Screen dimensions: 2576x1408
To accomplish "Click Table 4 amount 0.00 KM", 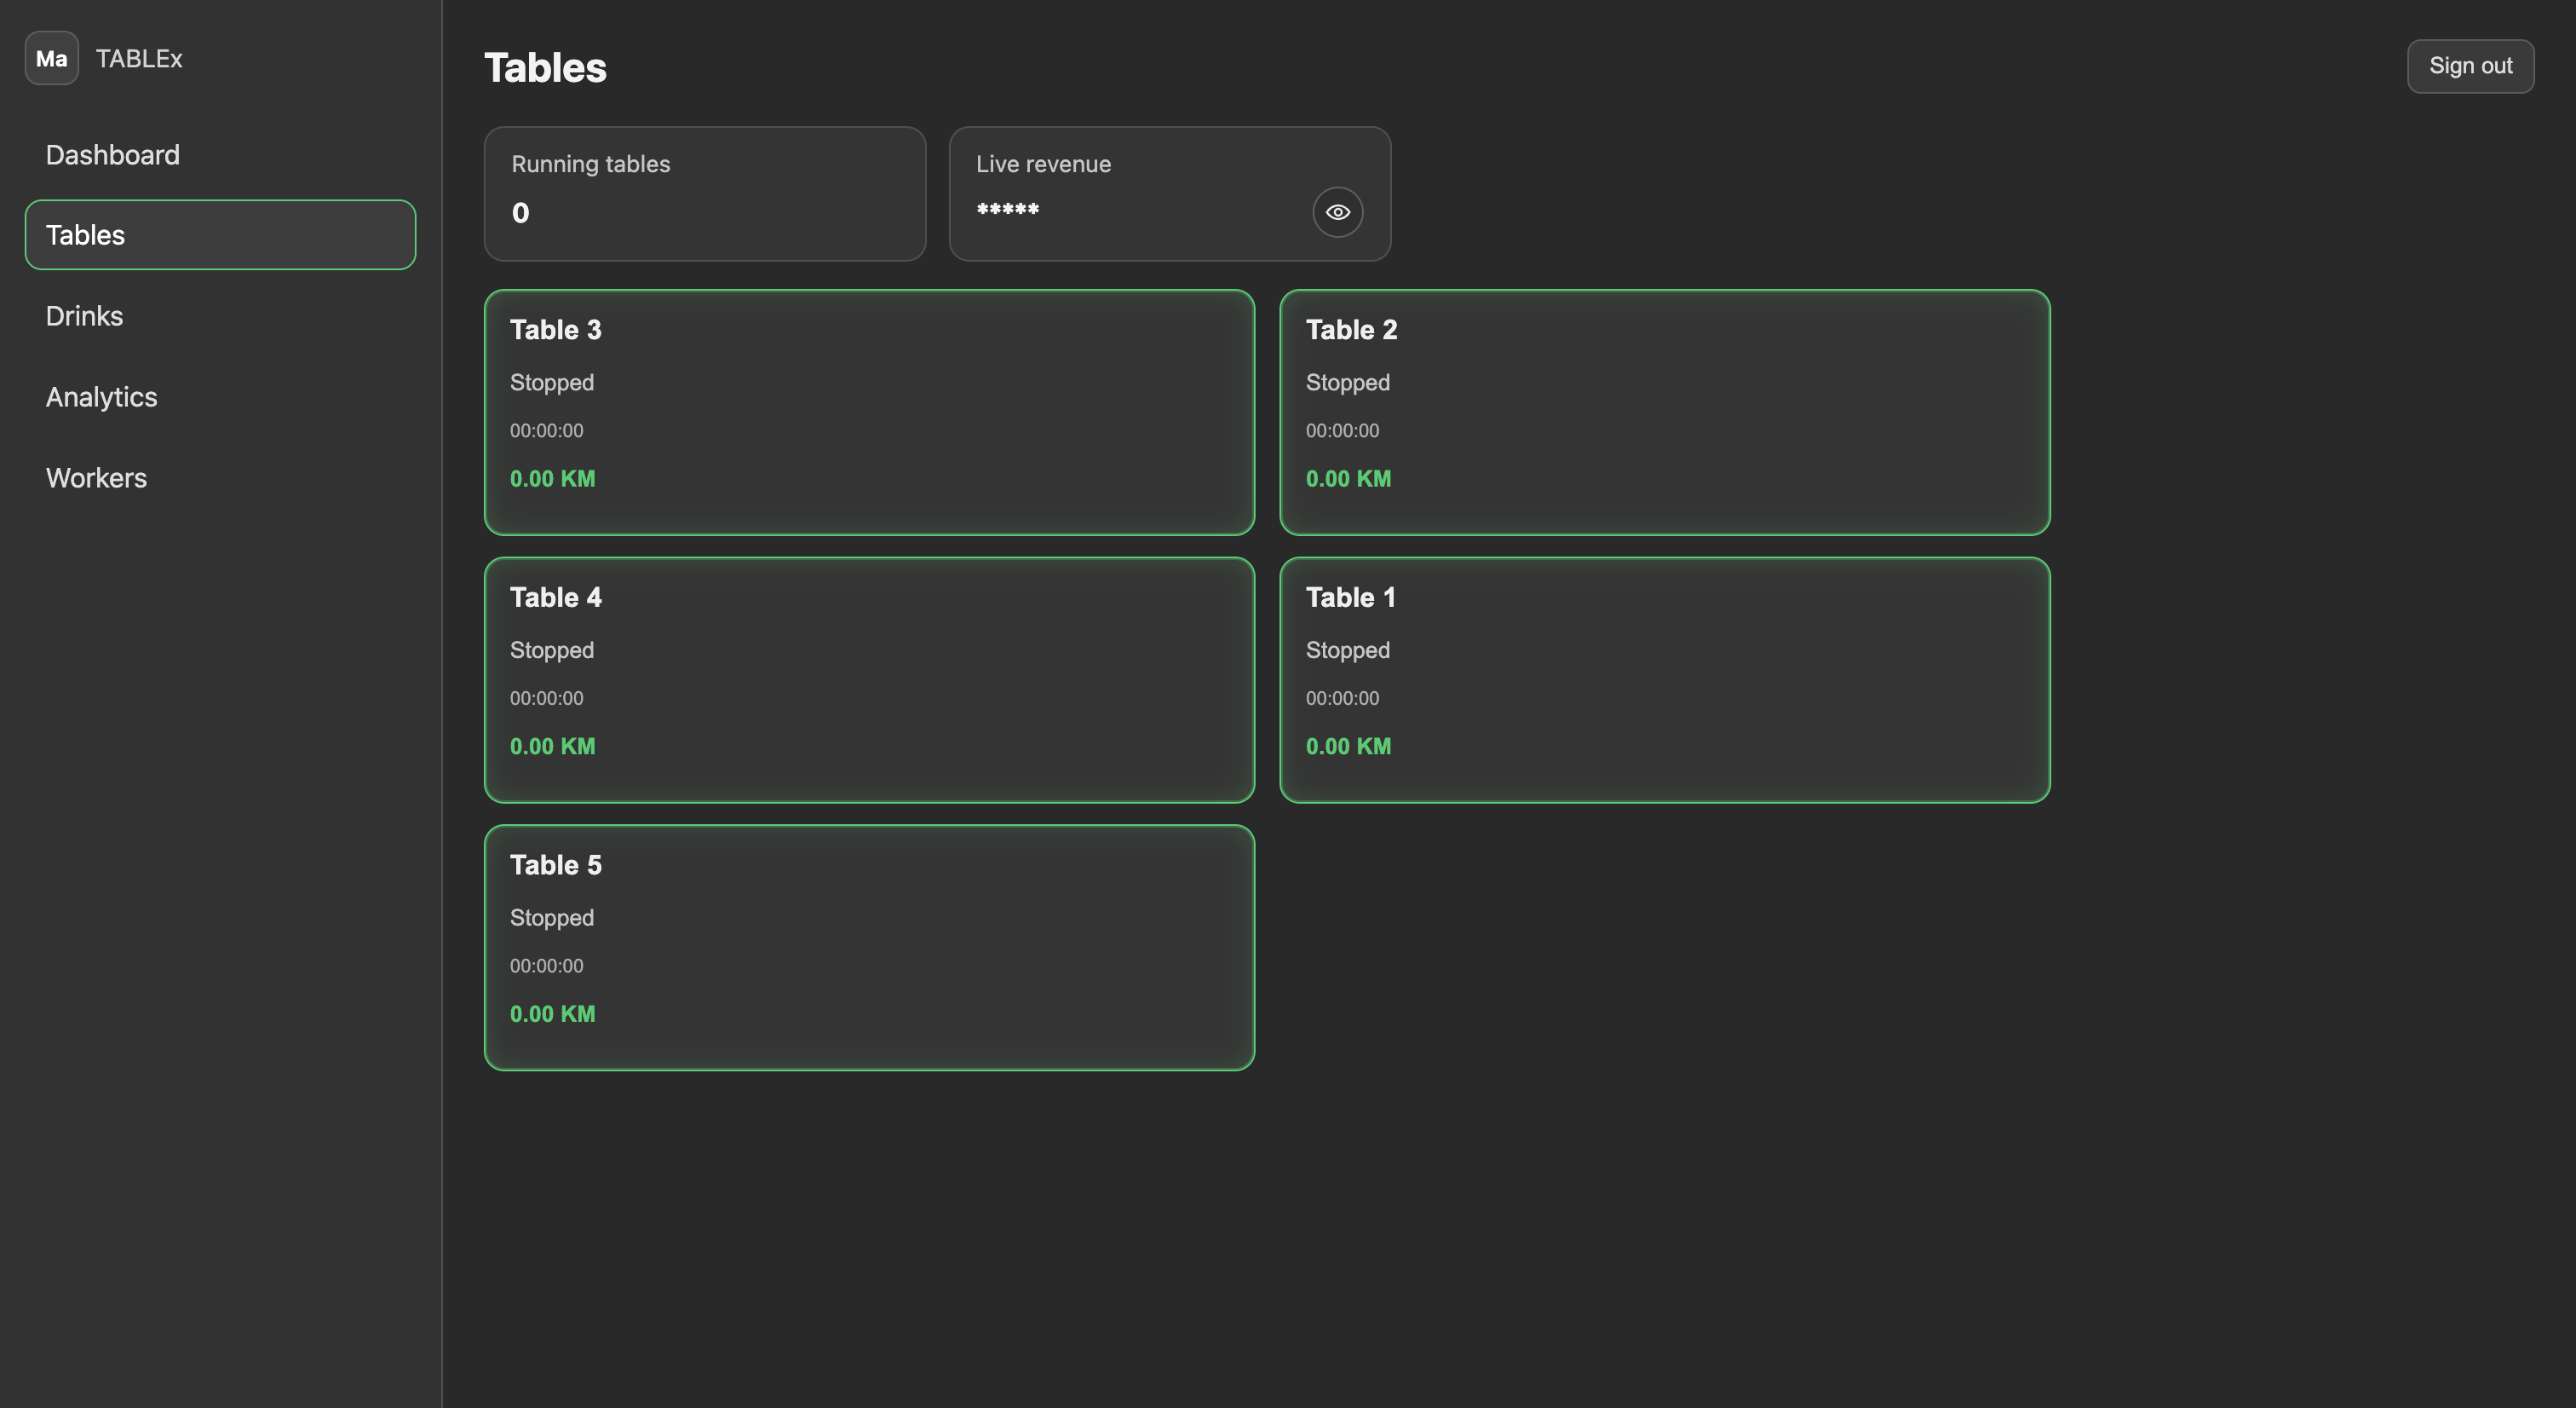I will 553,747.
